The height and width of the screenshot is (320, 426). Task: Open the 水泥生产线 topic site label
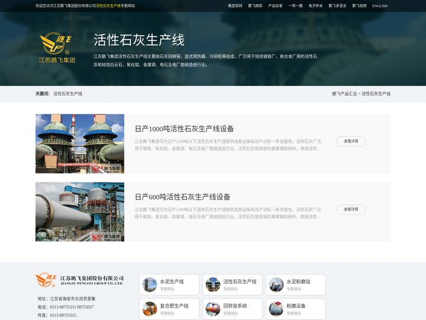pyautogui.click(x=172, y=281)
